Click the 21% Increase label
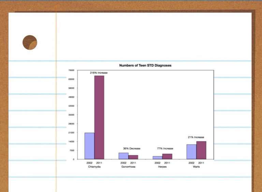Image resolution: width=262 pixels, height=192 pixels. point(196,137)
